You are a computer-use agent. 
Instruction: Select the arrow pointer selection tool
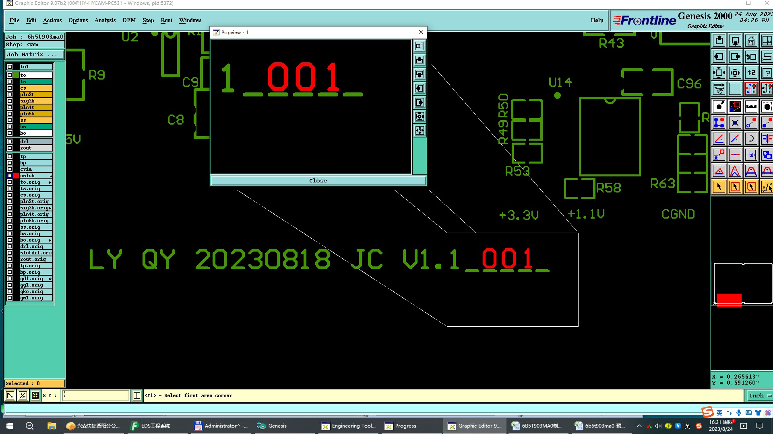pyautogui.click(x=719, y=187)
